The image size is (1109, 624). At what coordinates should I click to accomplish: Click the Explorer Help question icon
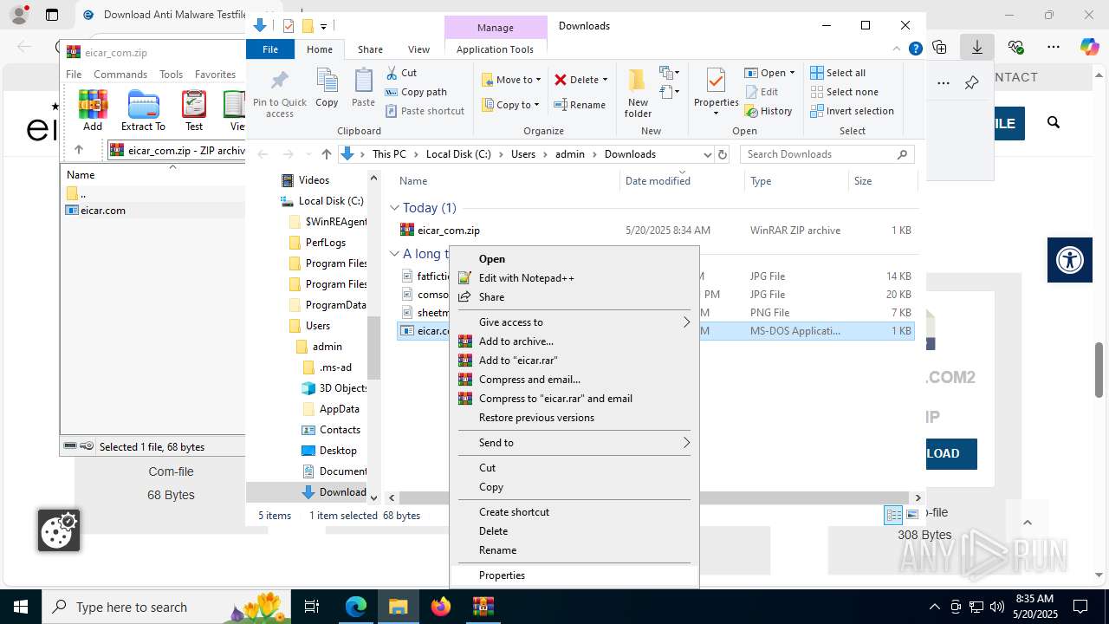click(915, 49)
